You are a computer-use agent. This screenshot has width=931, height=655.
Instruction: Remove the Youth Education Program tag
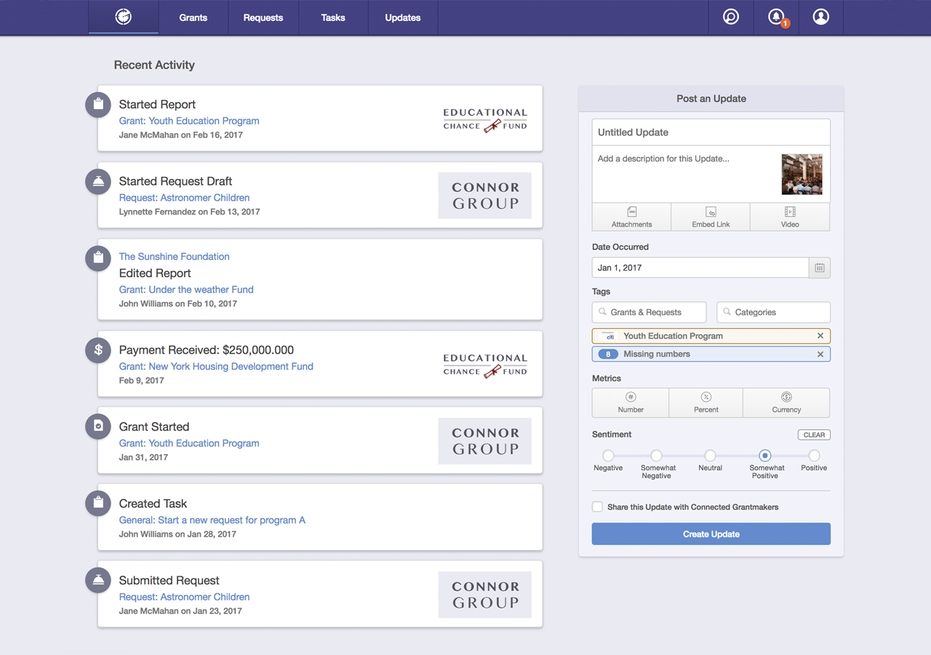[x=820, y=336]
